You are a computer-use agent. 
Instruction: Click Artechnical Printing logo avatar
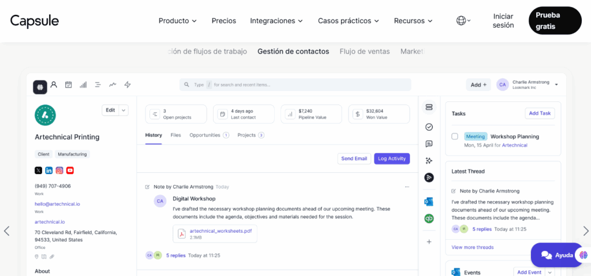click(45, 115)
